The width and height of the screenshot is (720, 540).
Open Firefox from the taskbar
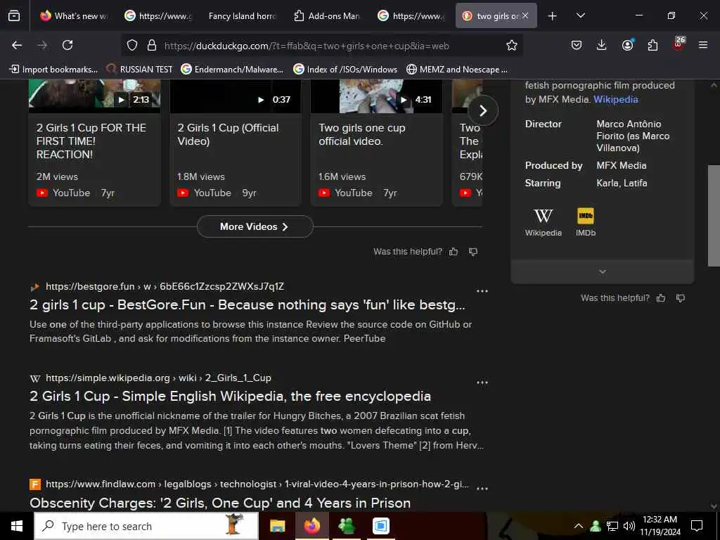click(x=312, y=526)
